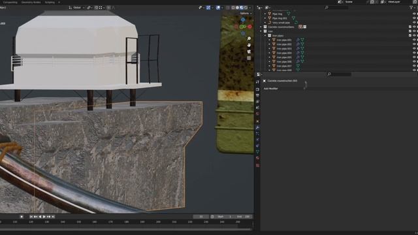418x235 pixels.
Task: Click the pan view hand gizmo
Action: [x=249, y=45]
